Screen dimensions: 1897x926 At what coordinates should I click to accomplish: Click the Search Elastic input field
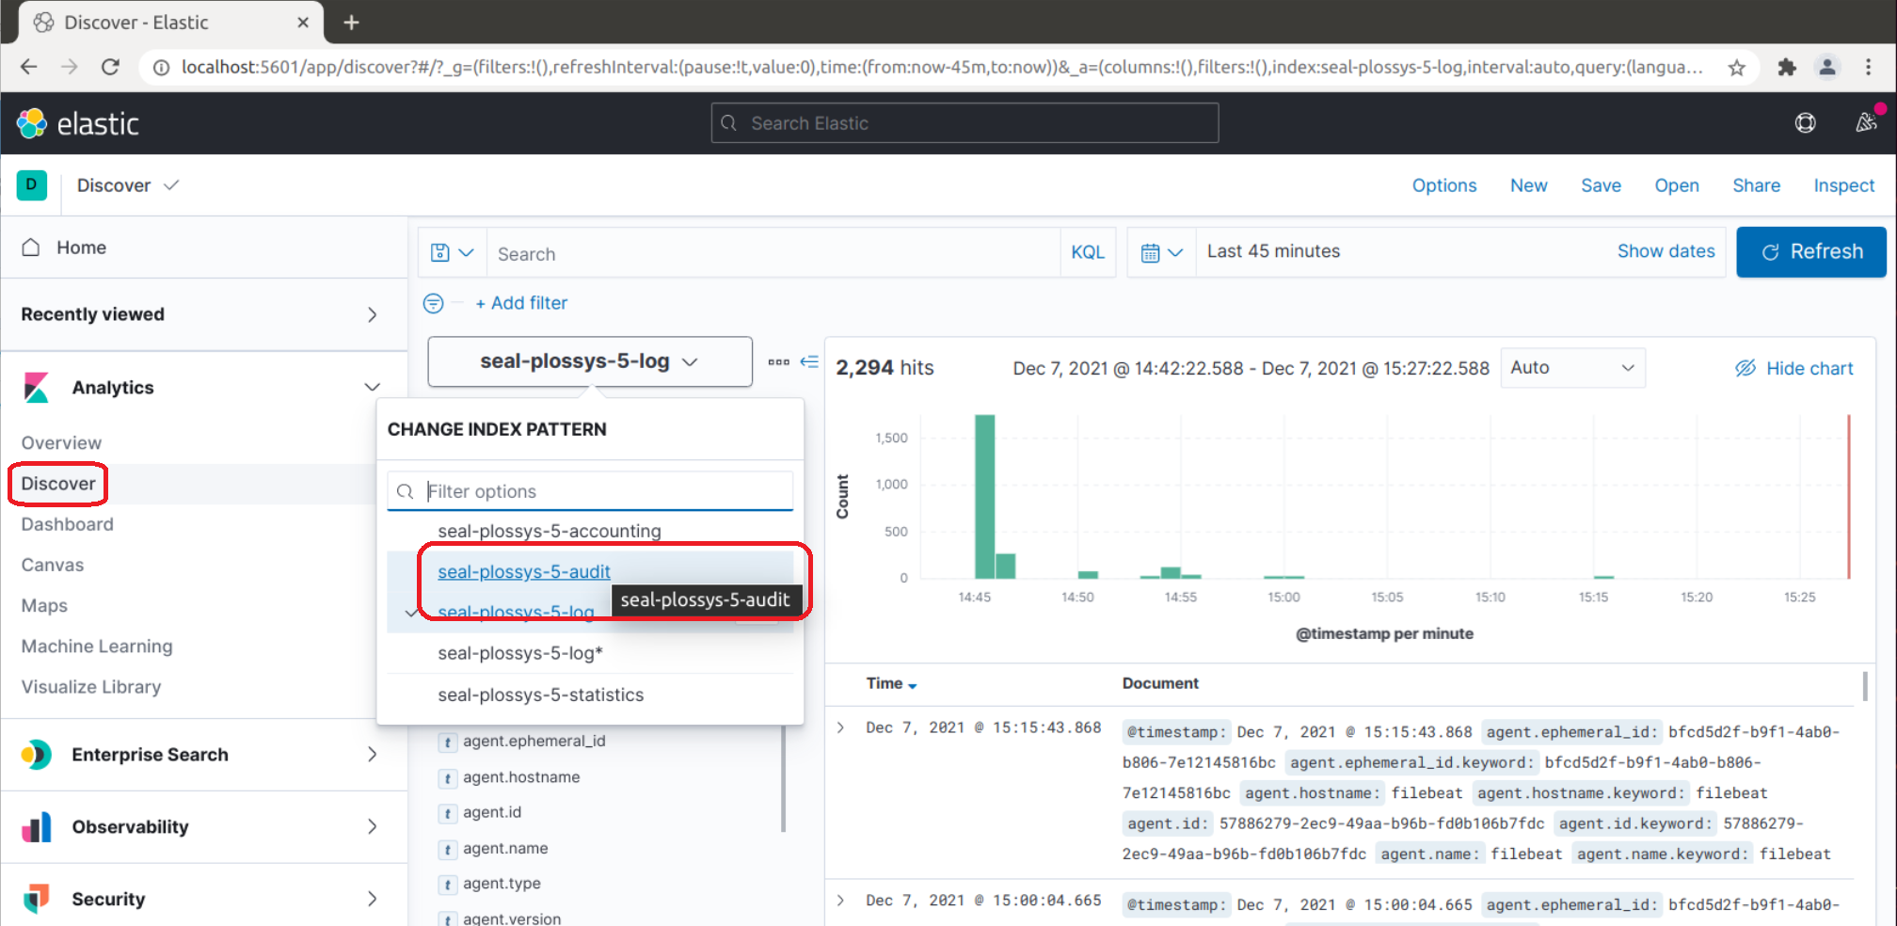[964, 123]
